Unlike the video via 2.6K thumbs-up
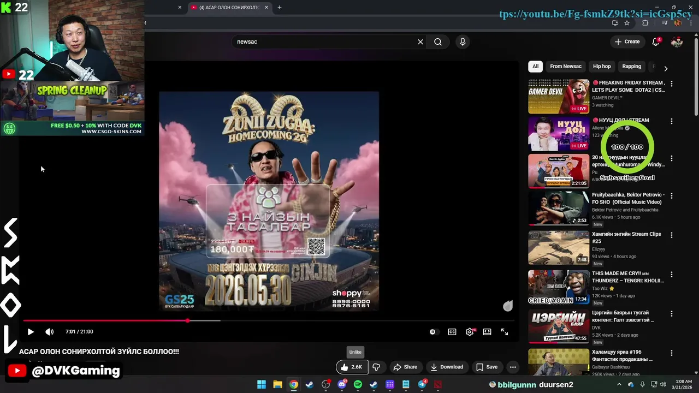Viewport: 699px width, 393px height. click(x=352, y=367)
